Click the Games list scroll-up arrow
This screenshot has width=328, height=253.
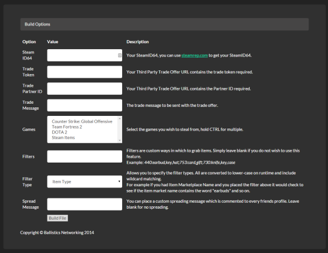pos(120,119)
